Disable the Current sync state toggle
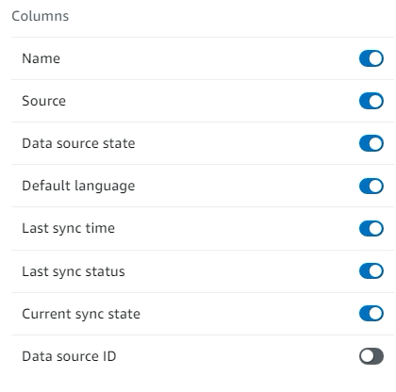This screenshot has width=396, height=392. (x=371, y=314)
